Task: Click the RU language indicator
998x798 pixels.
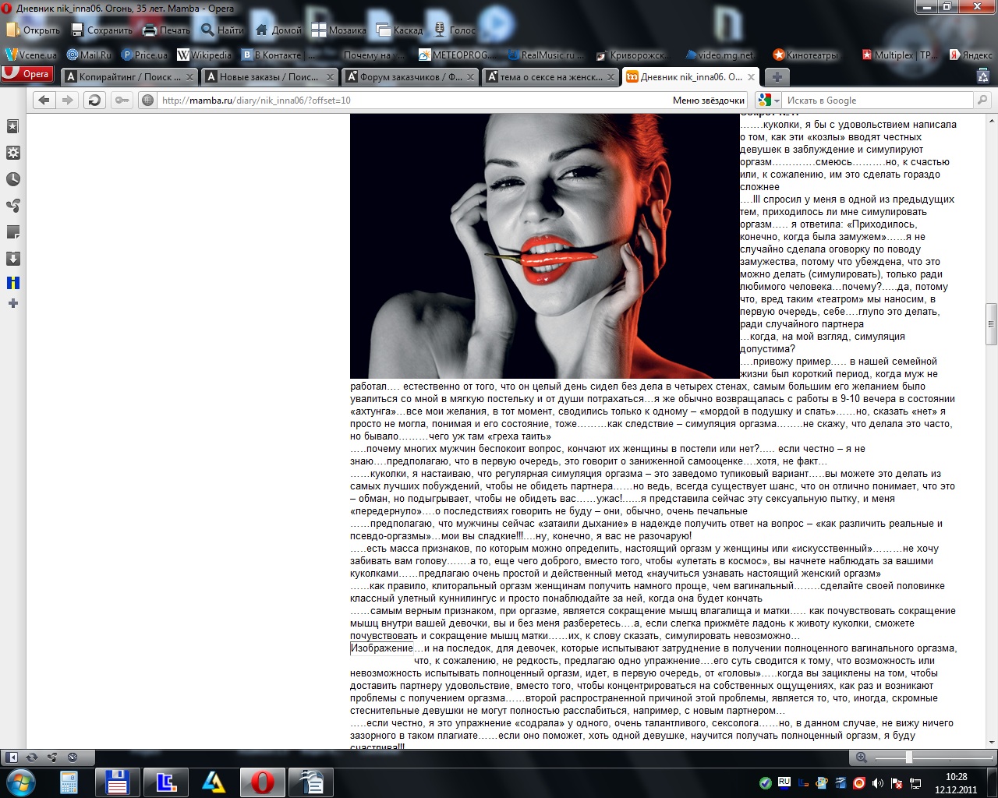Action: click(784, 782)
